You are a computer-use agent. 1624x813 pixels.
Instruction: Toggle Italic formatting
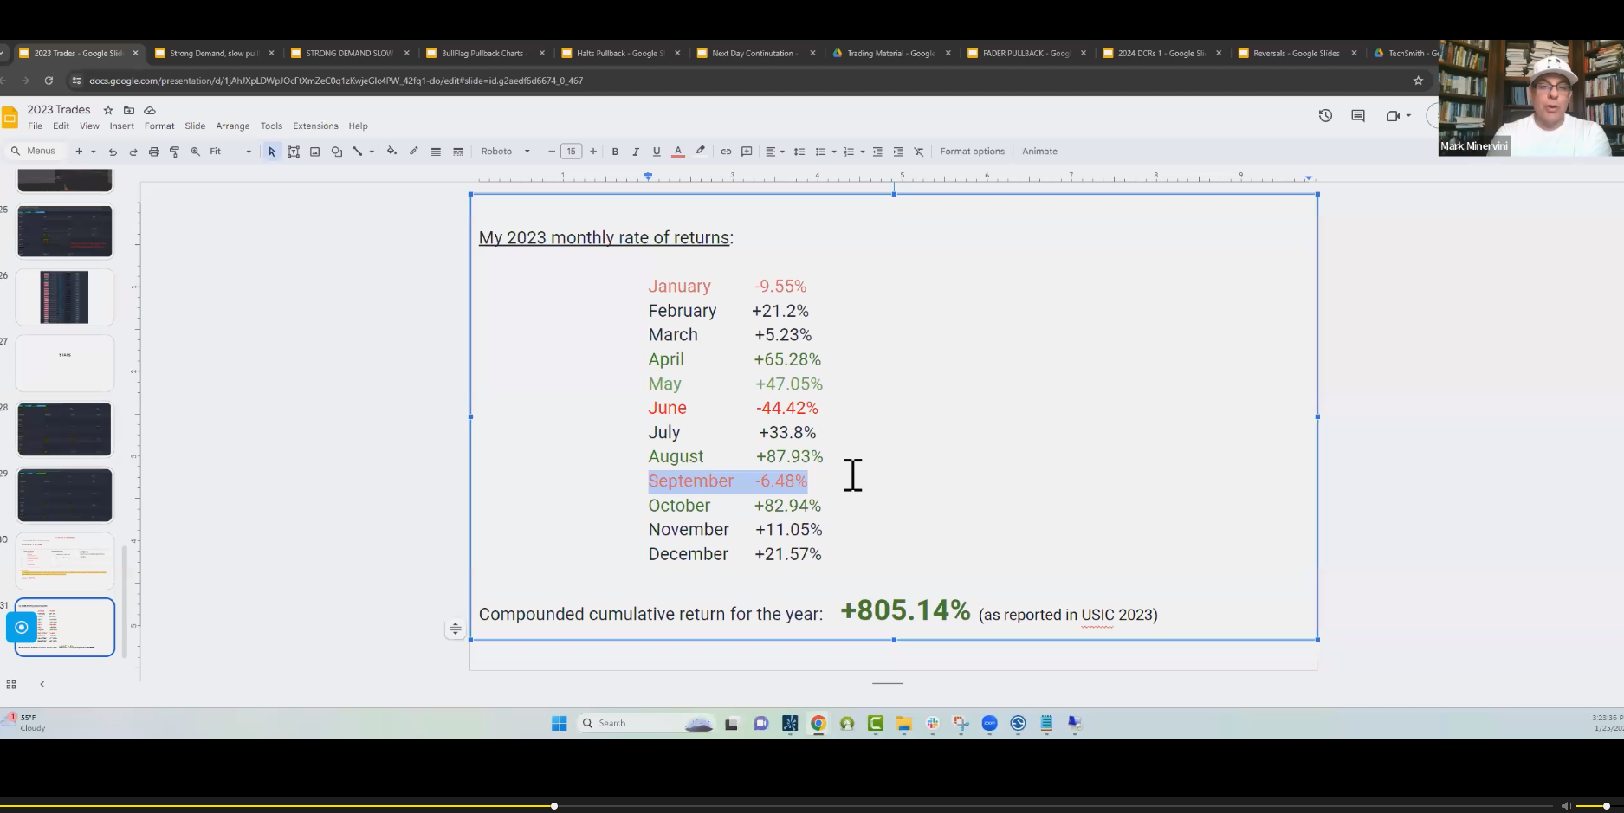point(636,152)
